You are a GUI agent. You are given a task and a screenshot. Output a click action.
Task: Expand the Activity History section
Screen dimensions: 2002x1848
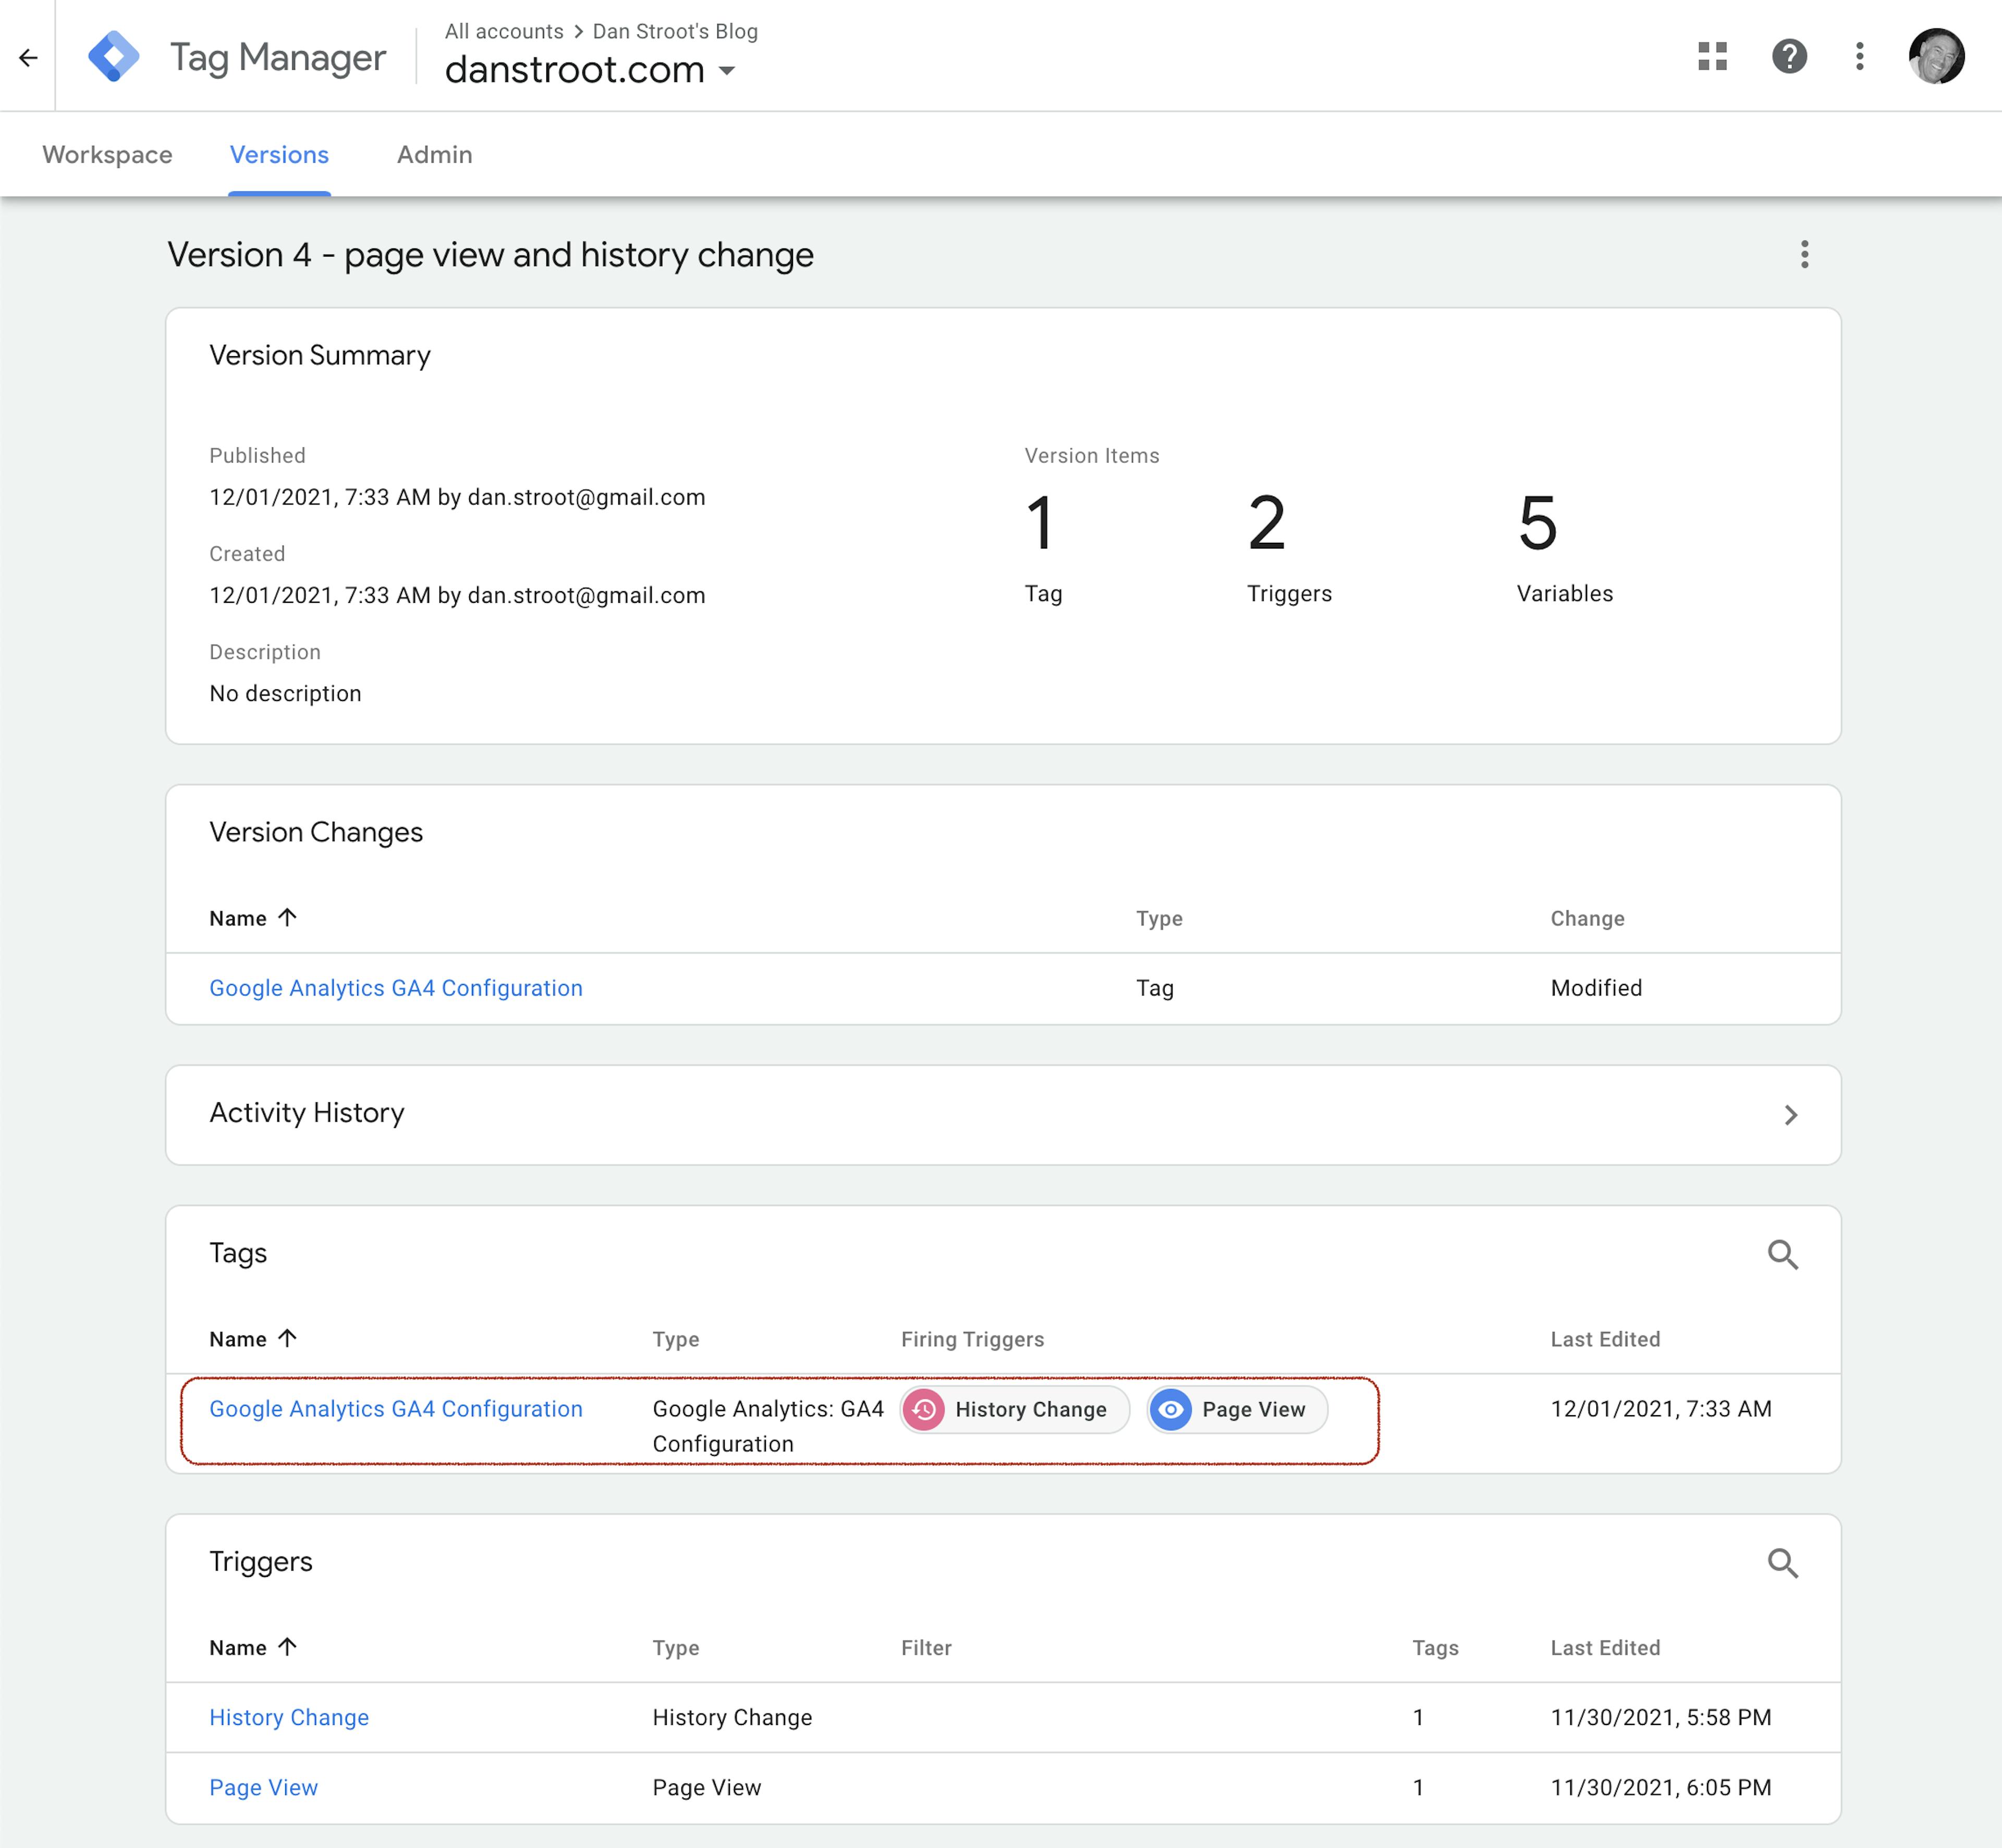tap(1790, 1114)
